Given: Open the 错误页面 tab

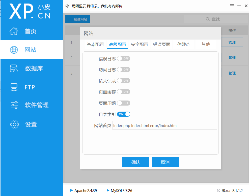Looking at the screenshot, I should point(162,44).
